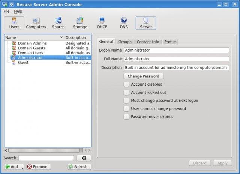Click Guest's 'Built-in acco..' description cell
This screenshot has width=240, height=174.
78,62
